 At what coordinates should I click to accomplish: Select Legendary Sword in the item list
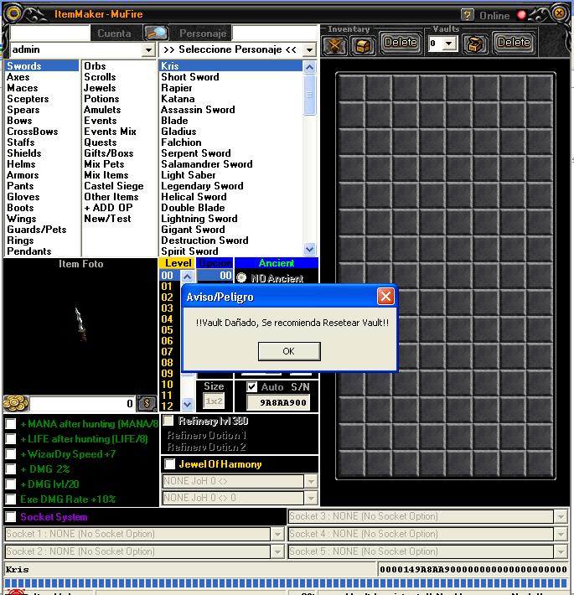pyautogui.click(x=202, y=186)
